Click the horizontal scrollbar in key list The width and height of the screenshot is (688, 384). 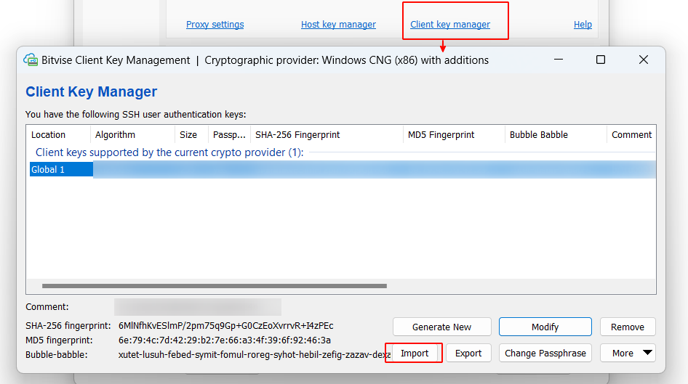click(x=215, y=287)
